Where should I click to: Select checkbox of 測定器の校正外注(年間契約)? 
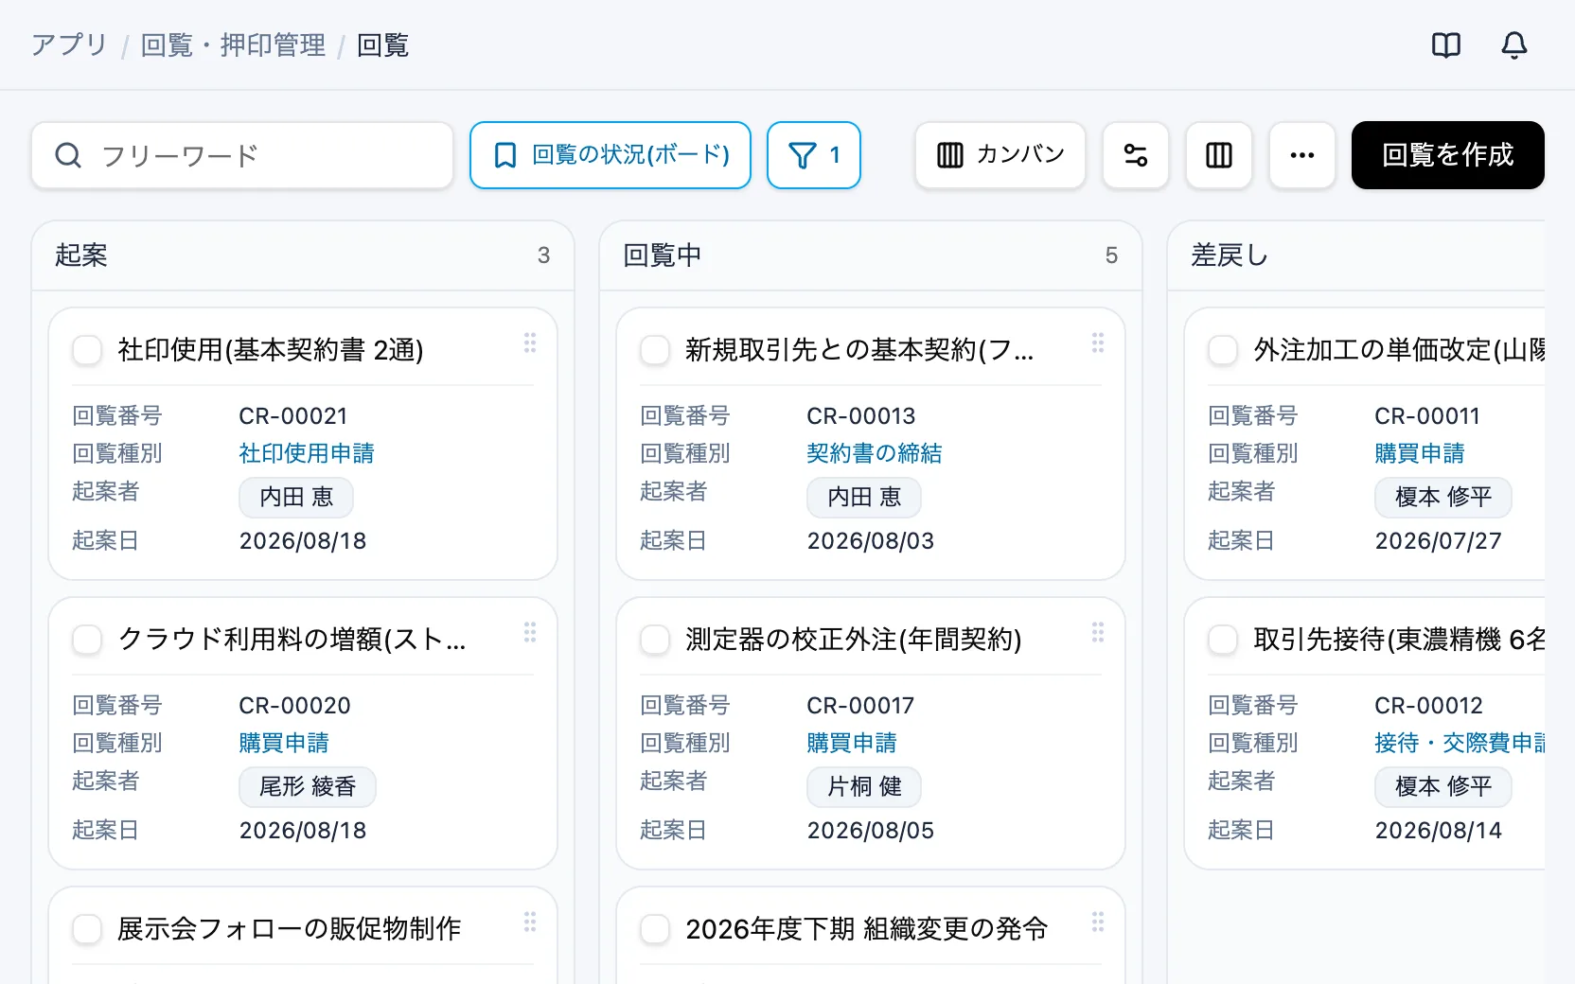pos(655,640)
